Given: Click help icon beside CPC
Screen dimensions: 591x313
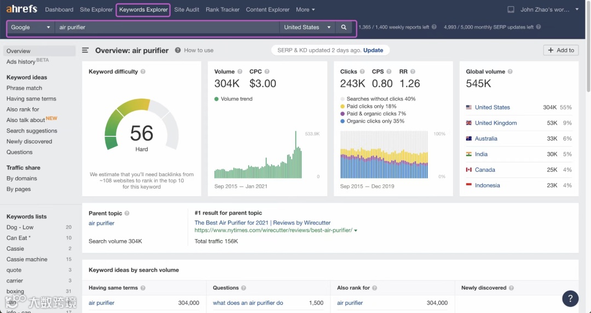Looking at the screenshot, I should (x=267, y=72).
